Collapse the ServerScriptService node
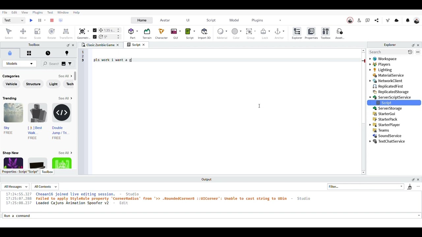The image size is (422, 237). [x=370, y=97]
